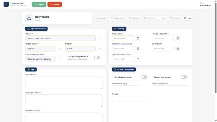Cancel editing with Anuluj
Screen dimensions: 217x122
55,4
